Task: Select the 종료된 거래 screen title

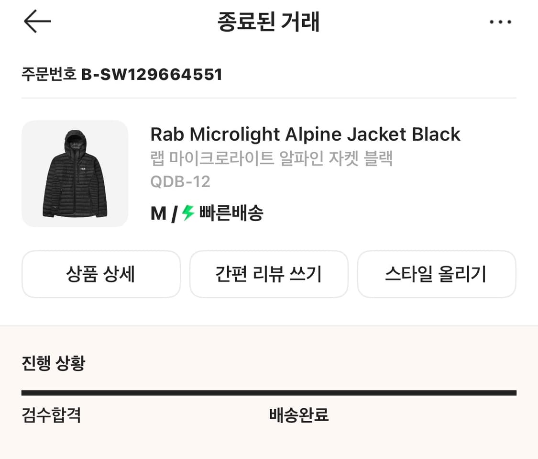Action: (x=269, y=22)
